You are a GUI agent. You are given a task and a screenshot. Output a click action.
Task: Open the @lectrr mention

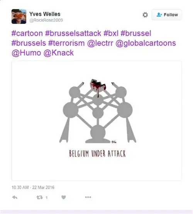(100, 43)
